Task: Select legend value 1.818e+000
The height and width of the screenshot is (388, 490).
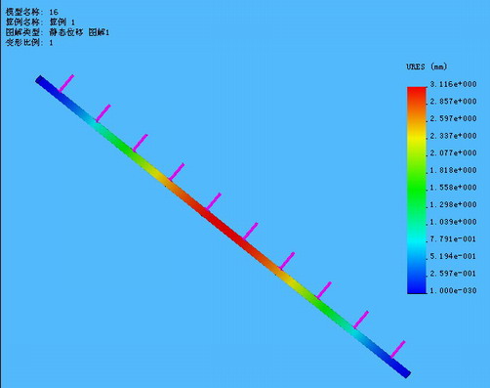Action: click(x=453, y=170)
